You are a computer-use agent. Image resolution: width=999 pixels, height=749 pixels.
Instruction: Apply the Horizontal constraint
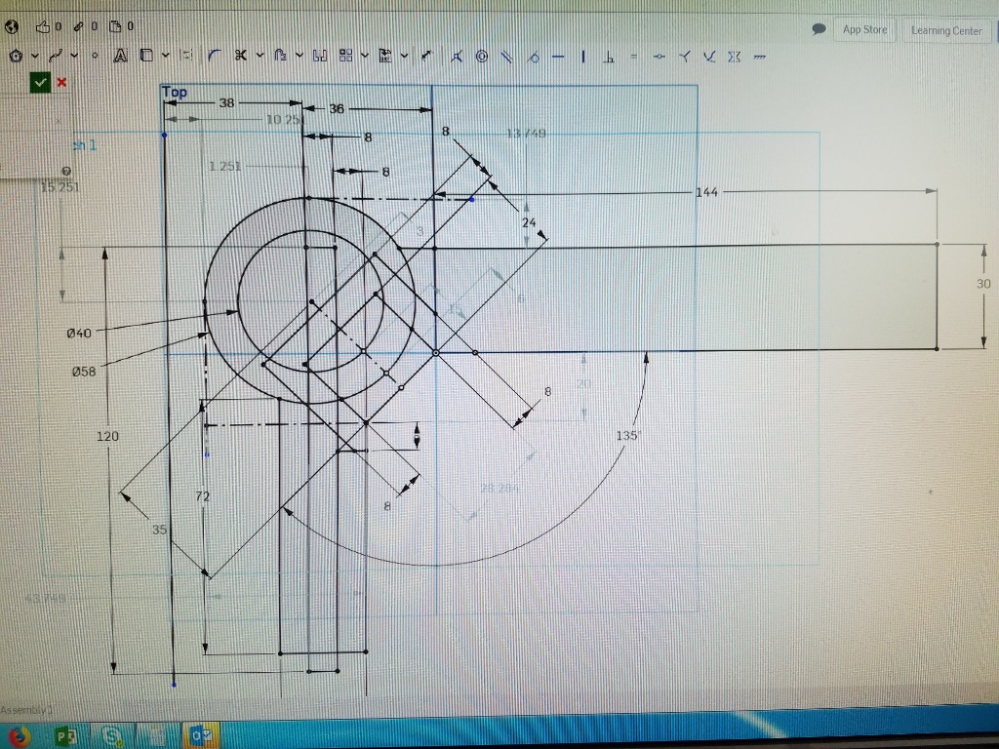[558, 57]
